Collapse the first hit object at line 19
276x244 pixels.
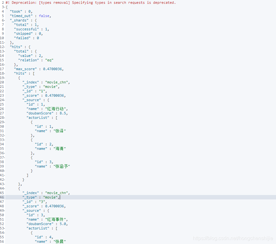pyautogui.click(x=4, y=78)
